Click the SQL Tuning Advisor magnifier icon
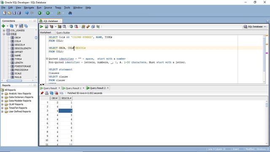This screenshot has width=270, height=152. coord(65,27)
